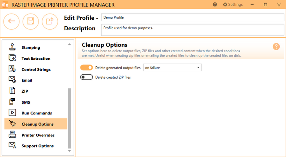
Task: Open help via title bar question mark
Action: (215, 4)
